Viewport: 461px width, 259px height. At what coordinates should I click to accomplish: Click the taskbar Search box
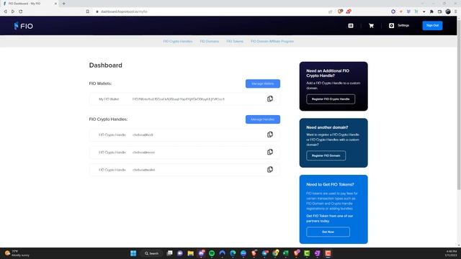click(x=151, y=253)
